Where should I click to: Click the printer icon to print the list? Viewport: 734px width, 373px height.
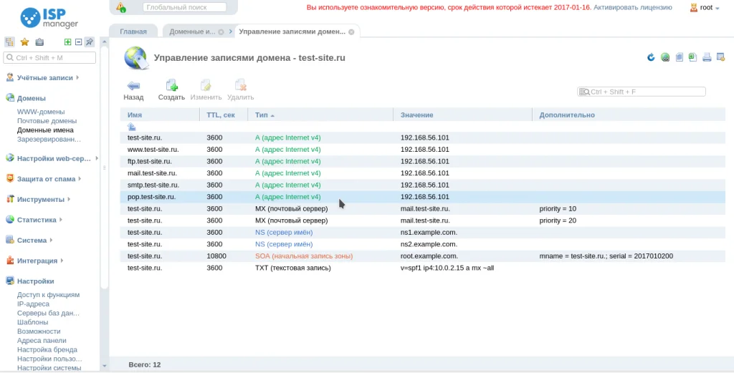(706, 57)
